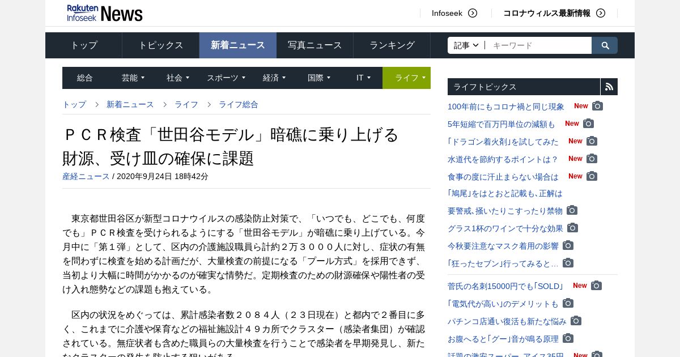Click camera icon beside グラス1杯のワインで十分な効果
Viewport: 680px width, 357px height.
click(572, 228)
